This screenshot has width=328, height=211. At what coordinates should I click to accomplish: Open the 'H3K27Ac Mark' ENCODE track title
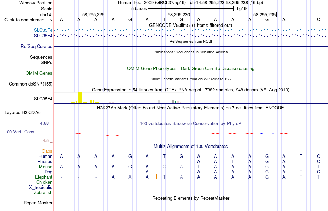click(191, 108)
